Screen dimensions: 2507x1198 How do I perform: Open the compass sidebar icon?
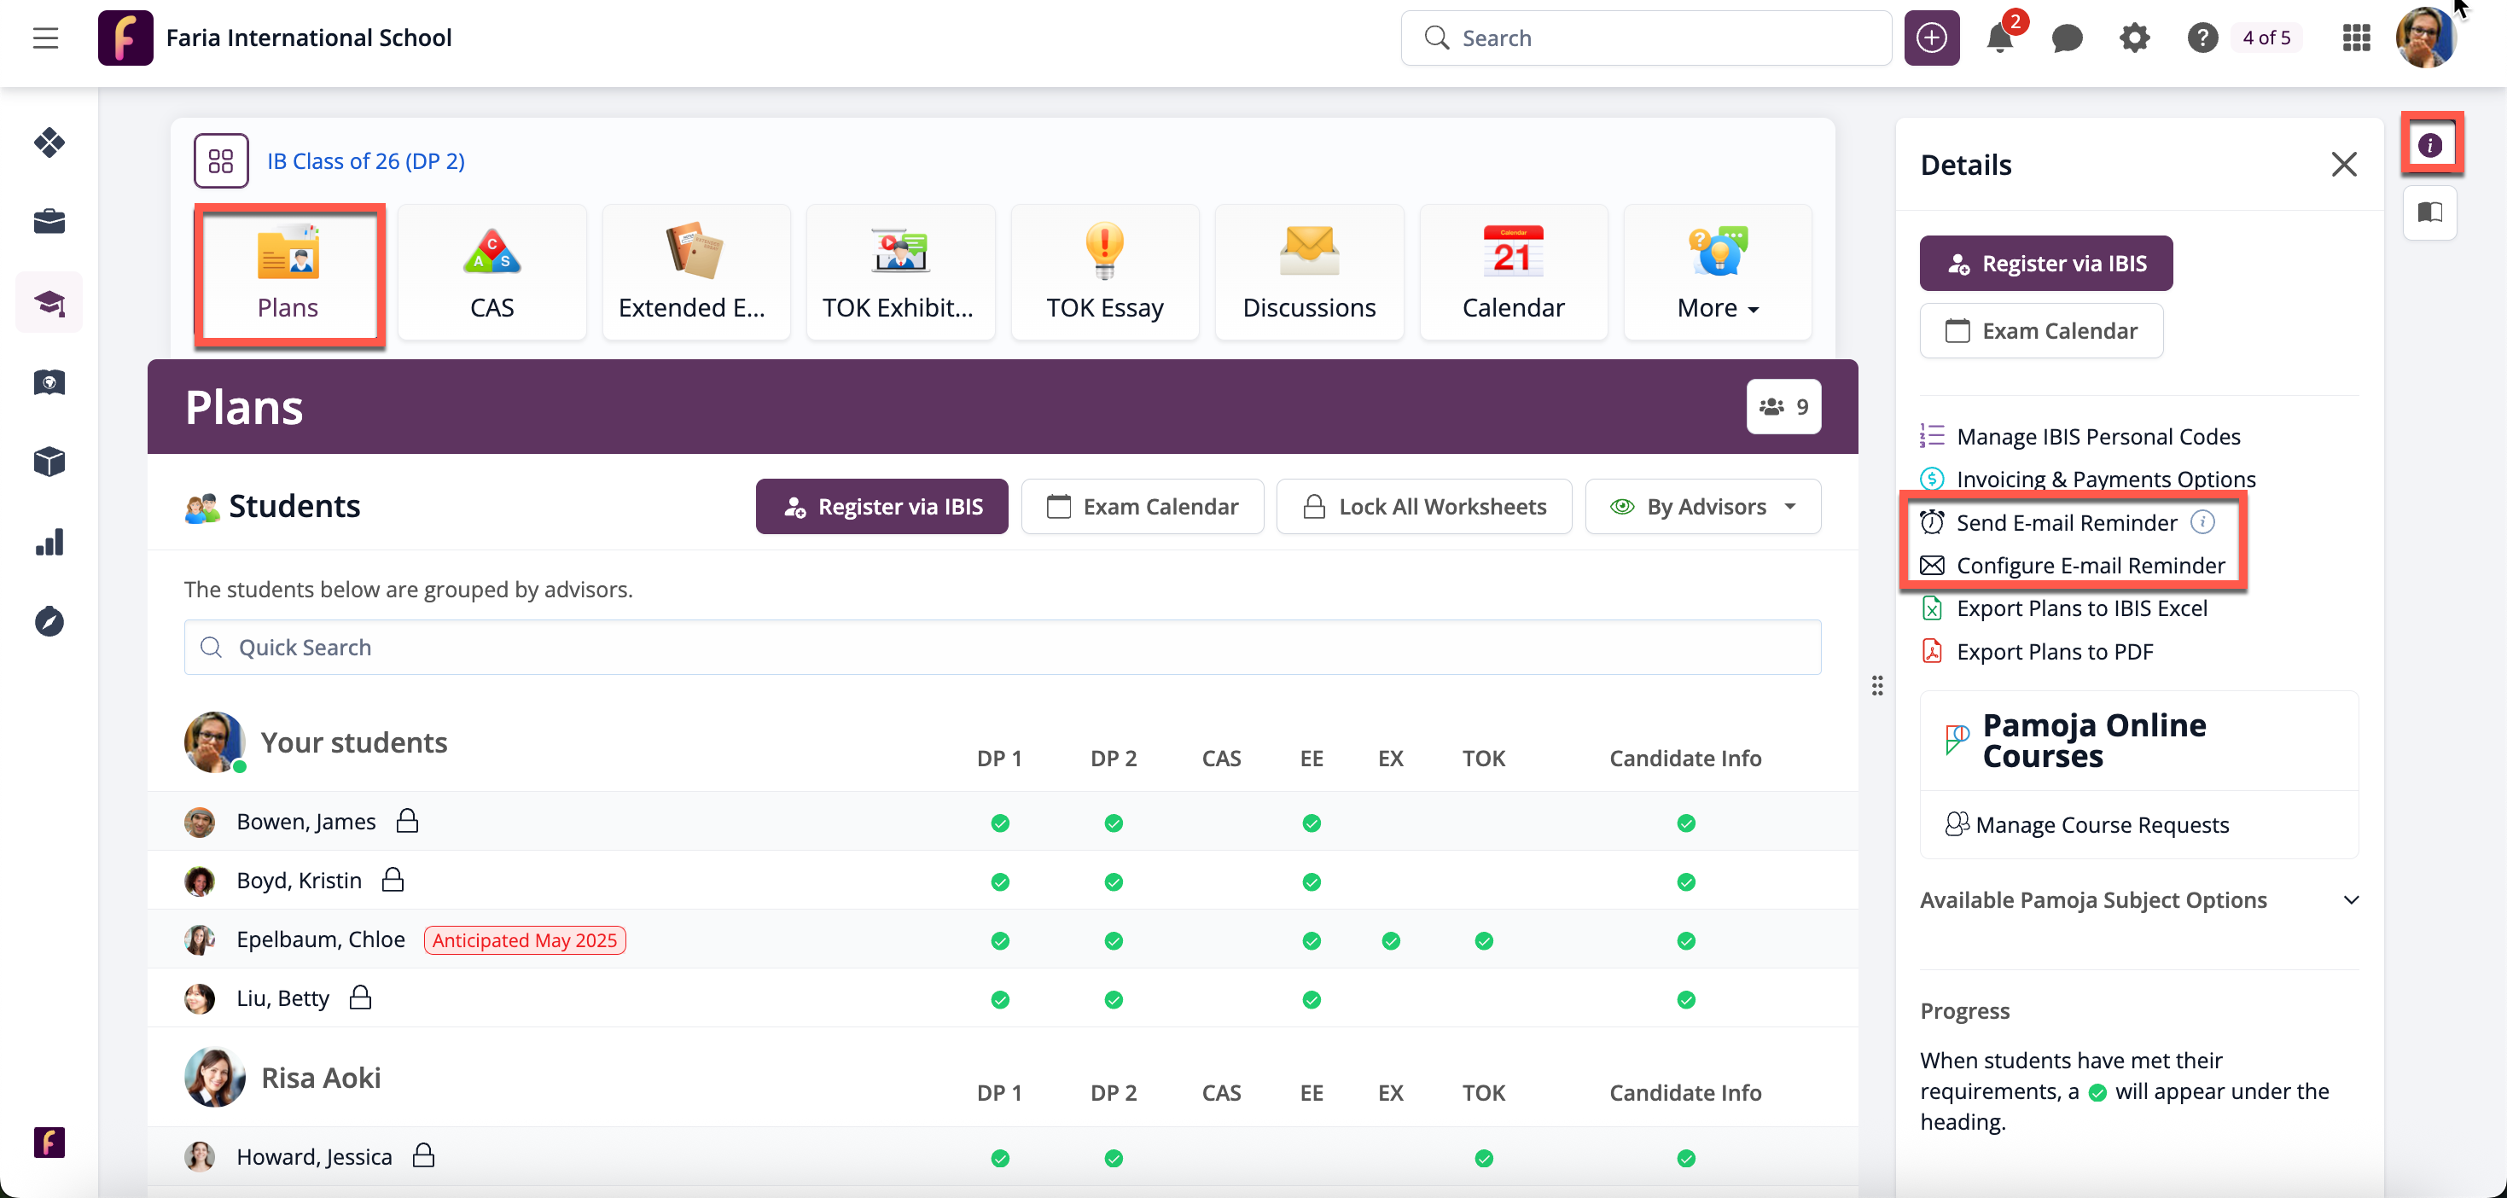click(x=49, y=621)
